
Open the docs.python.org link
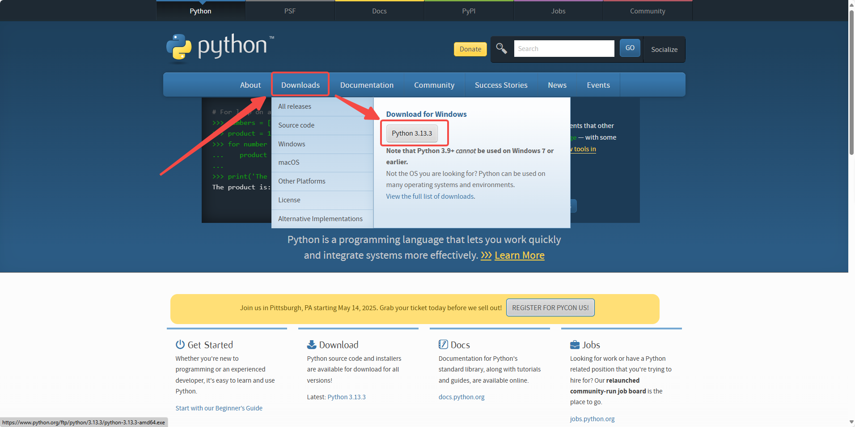click(x=461, y=397)
